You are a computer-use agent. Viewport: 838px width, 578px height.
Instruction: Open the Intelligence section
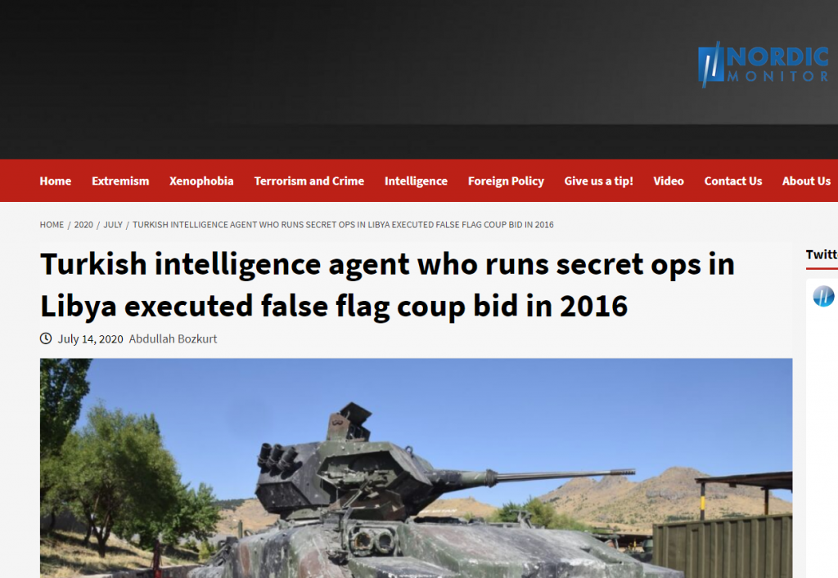point(416,181)
